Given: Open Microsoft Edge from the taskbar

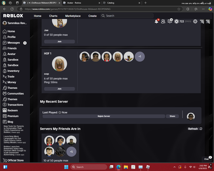Looking at the screenshot, I should [119, 167].
